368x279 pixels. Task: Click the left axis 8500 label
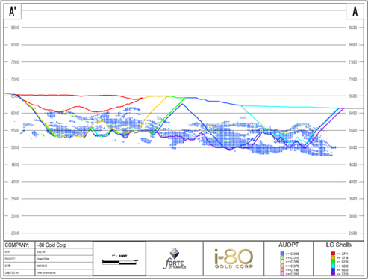click(15, 28)
